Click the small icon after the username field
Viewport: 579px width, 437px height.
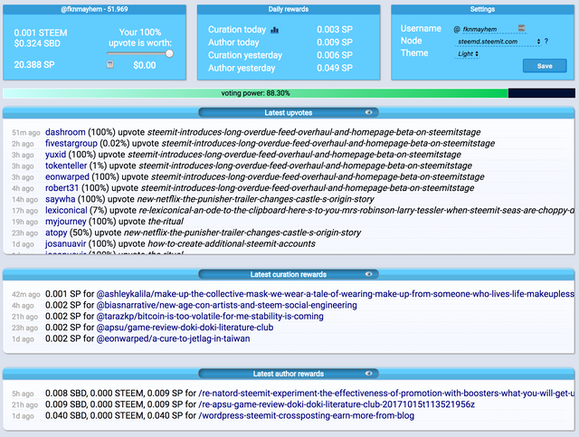pos(521,28)
